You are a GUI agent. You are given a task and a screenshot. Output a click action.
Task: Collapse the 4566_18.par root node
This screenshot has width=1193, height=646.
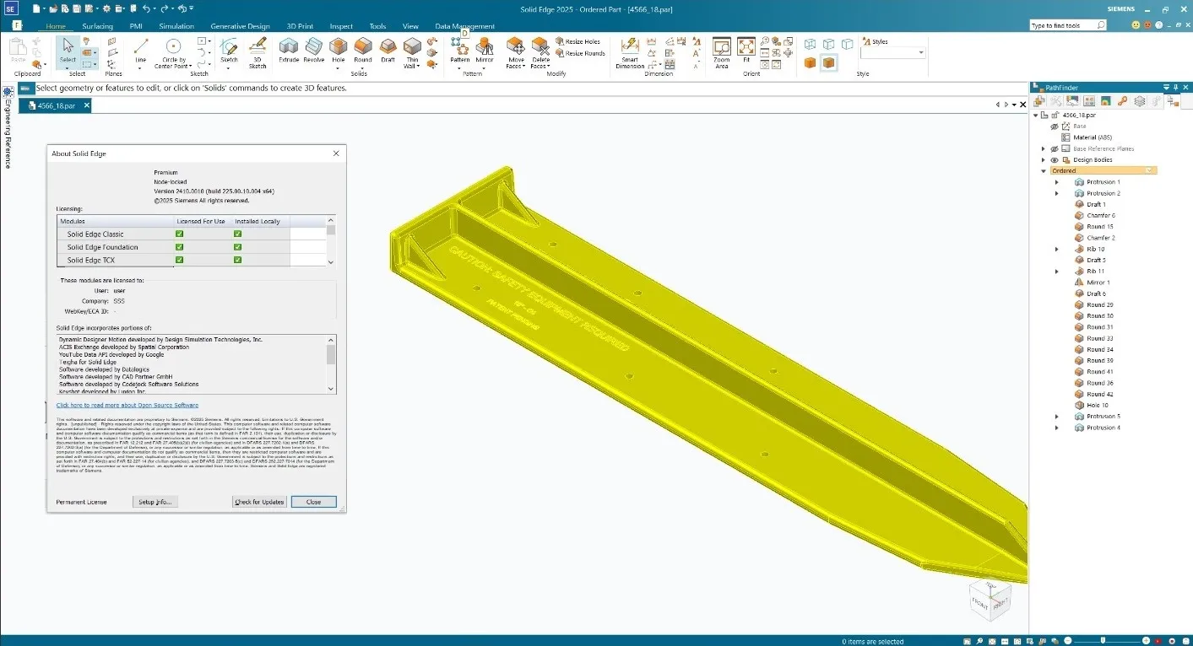coord(1036,115)
